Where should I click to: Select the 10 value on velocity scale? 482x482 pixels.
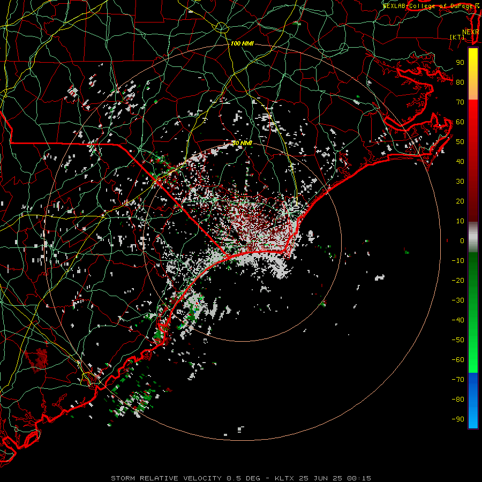coord(460,221)
